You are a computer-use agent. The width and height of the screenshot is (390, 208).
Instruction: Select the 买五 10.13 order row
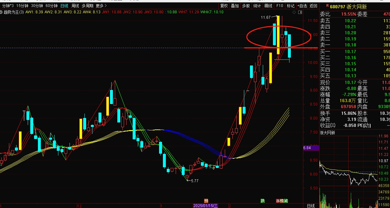(355, 76)
